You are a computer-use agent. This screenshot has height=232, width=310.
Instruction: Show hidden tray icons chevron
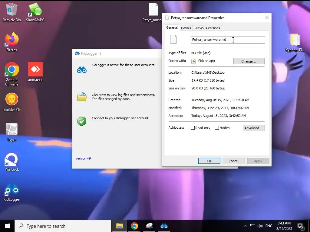pyautogui.click(x=245, y=226)
